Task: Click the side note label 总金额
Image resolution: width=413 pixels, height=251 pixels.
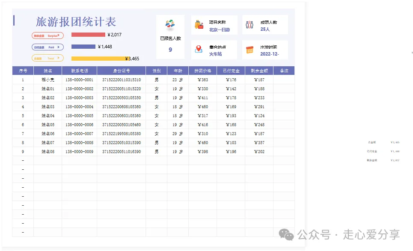Action: 372,142
